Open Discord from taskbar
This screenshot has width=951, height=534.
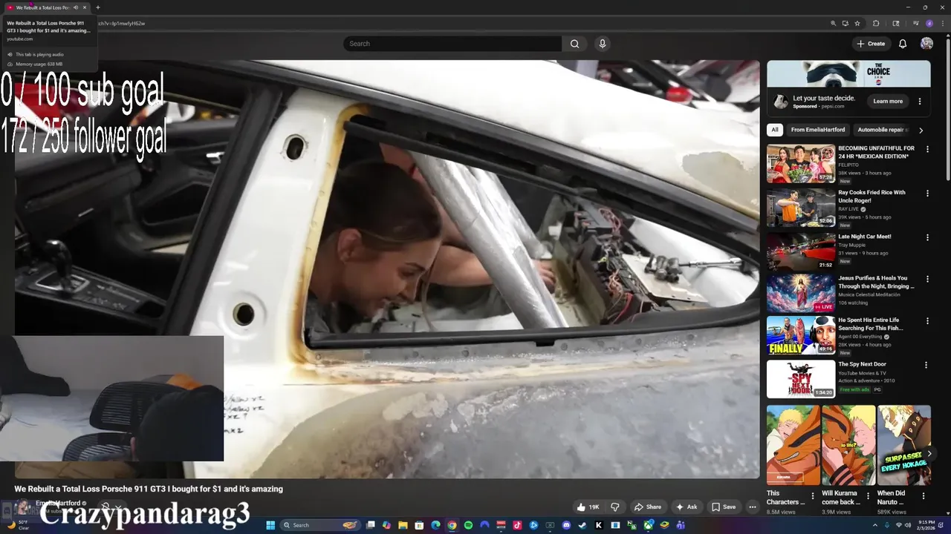567,525
